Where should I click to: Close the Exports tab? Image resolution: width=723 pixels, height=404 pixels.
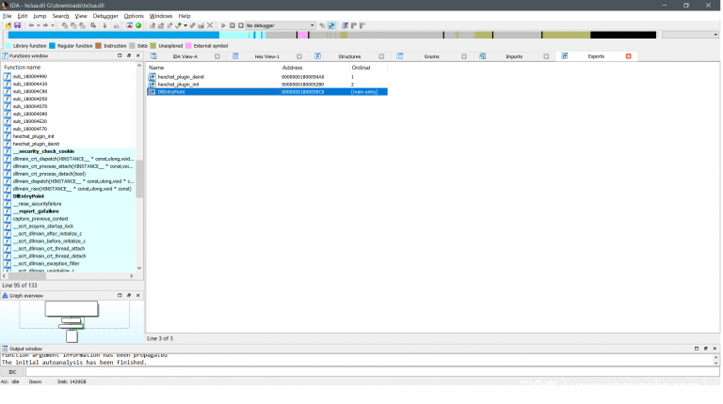pos(629,56)
